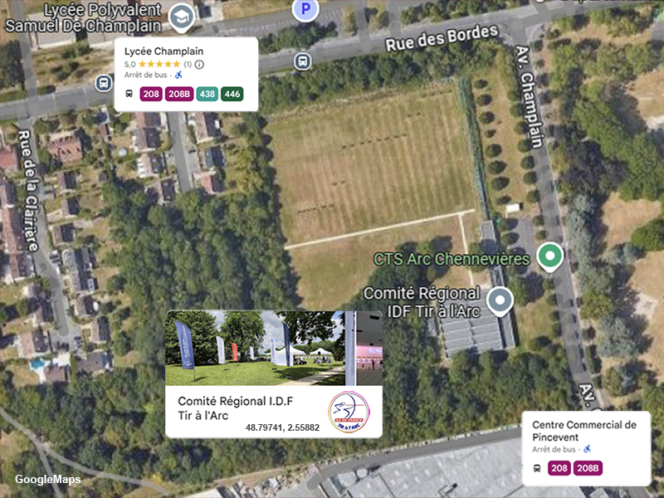Click the info icon next to the rating
The width and height of the screenshot is (664, 498).
(x=199, y=65)
